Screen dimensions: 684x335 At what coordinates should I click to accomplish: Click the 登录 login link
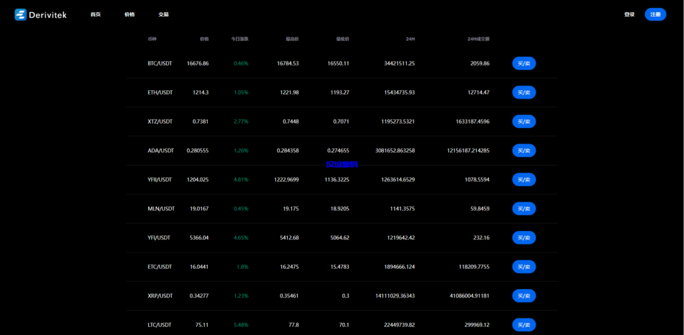click(x=629, y=15)
